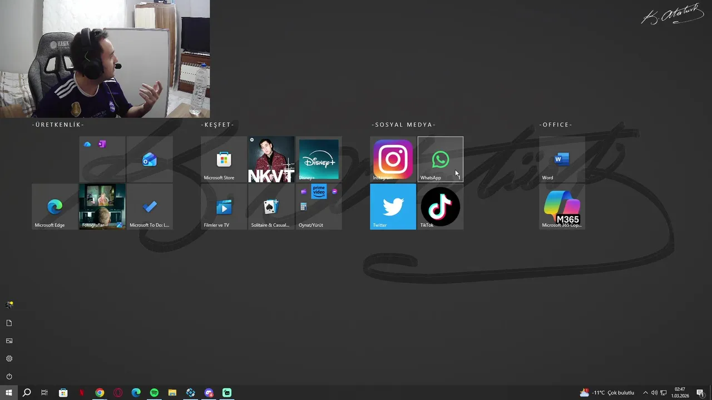Open the Messenger icon in Oynat/Yürüt tile
712x400 pixels.
click(334, 192)
